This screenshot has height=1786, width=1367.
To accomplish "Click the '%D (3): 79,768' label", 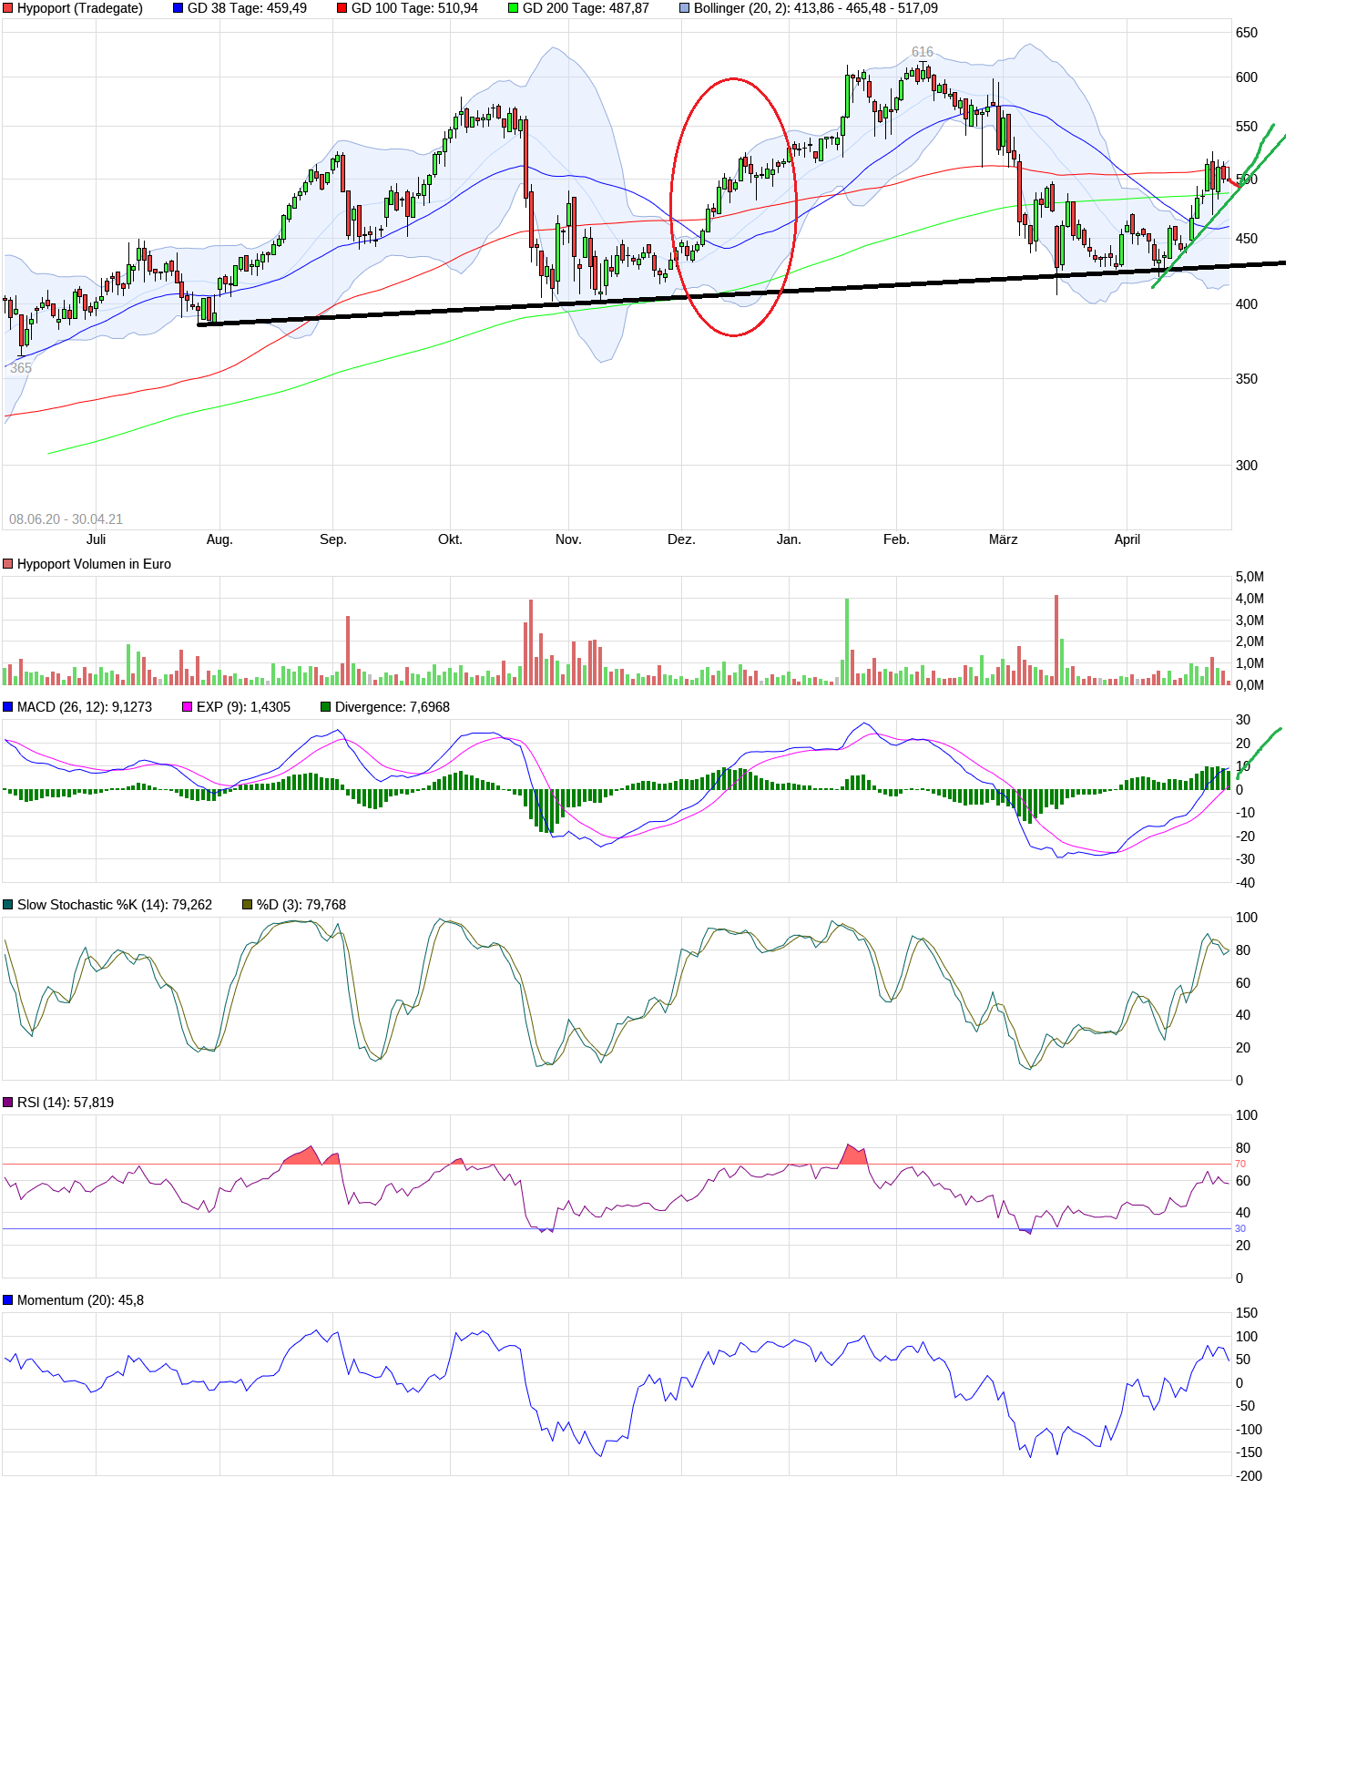I will click(x=301, y=905).
